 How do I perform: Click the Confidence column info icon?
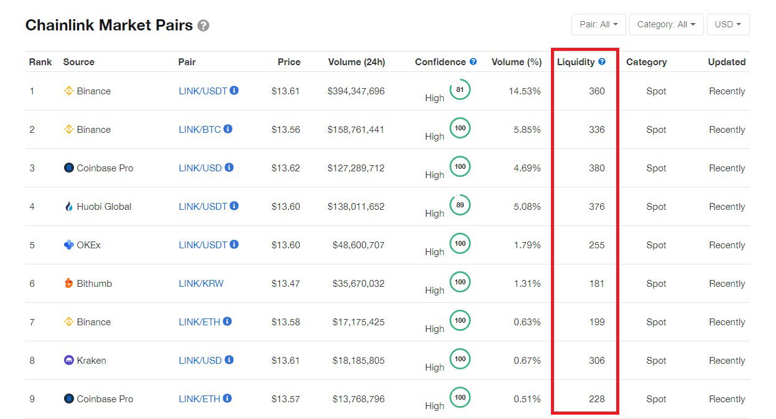[473, 61]
